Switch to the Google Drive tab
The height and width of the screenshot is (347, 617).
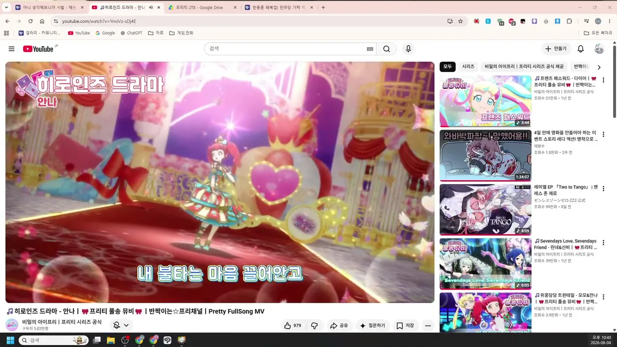click(x=202, y=7)
